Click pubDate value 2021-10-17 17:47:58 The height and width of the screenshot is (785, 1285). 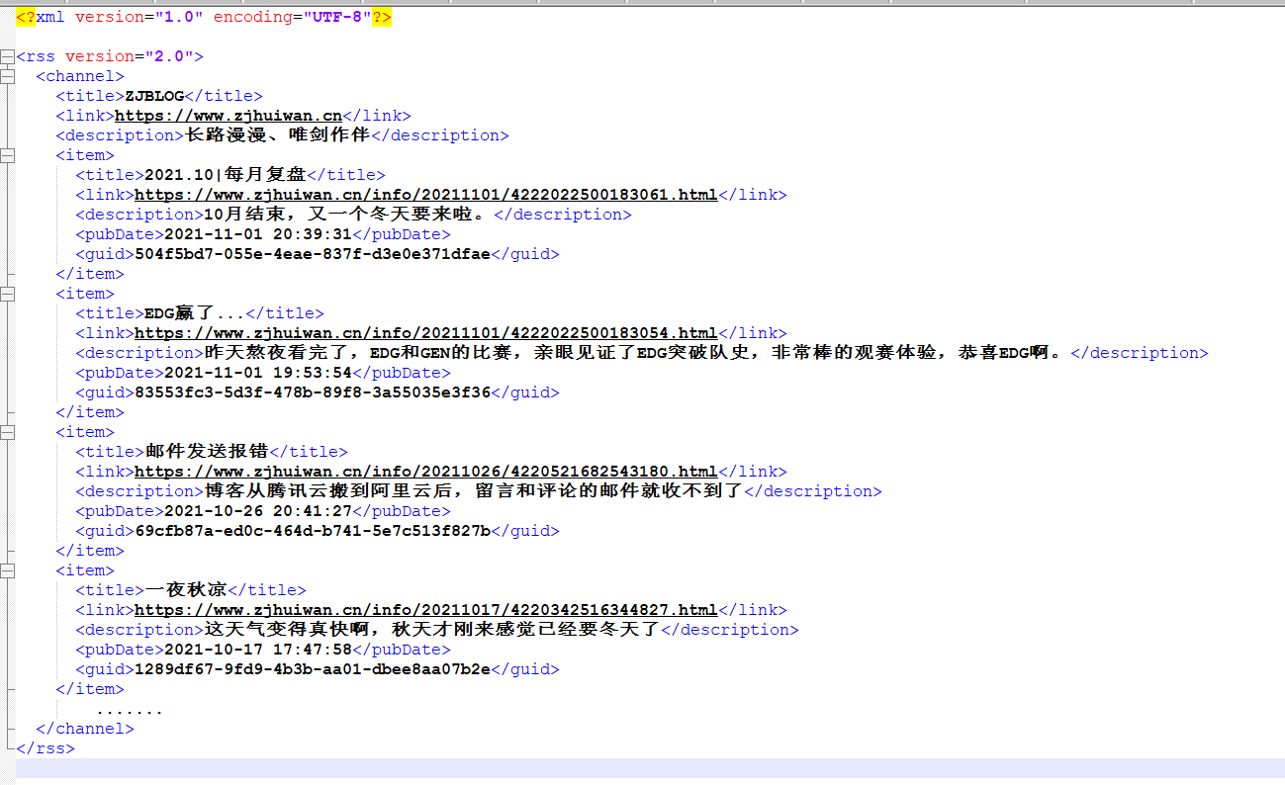[258, 650]
